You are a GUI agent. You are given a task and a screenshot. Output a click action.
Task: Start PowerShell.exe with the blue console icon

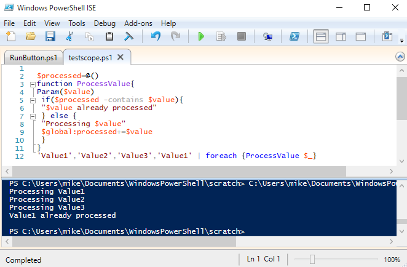[294, 36]
